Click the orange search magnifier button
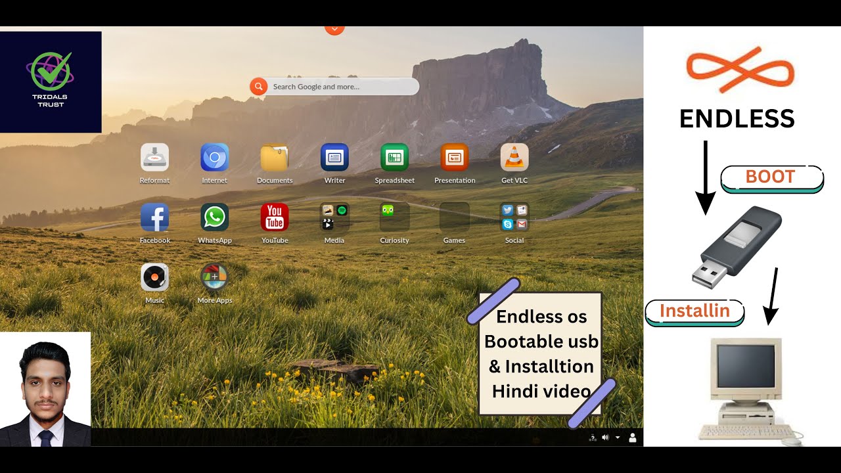Screen dimensions: 841x473 click(x=258, y=87)
